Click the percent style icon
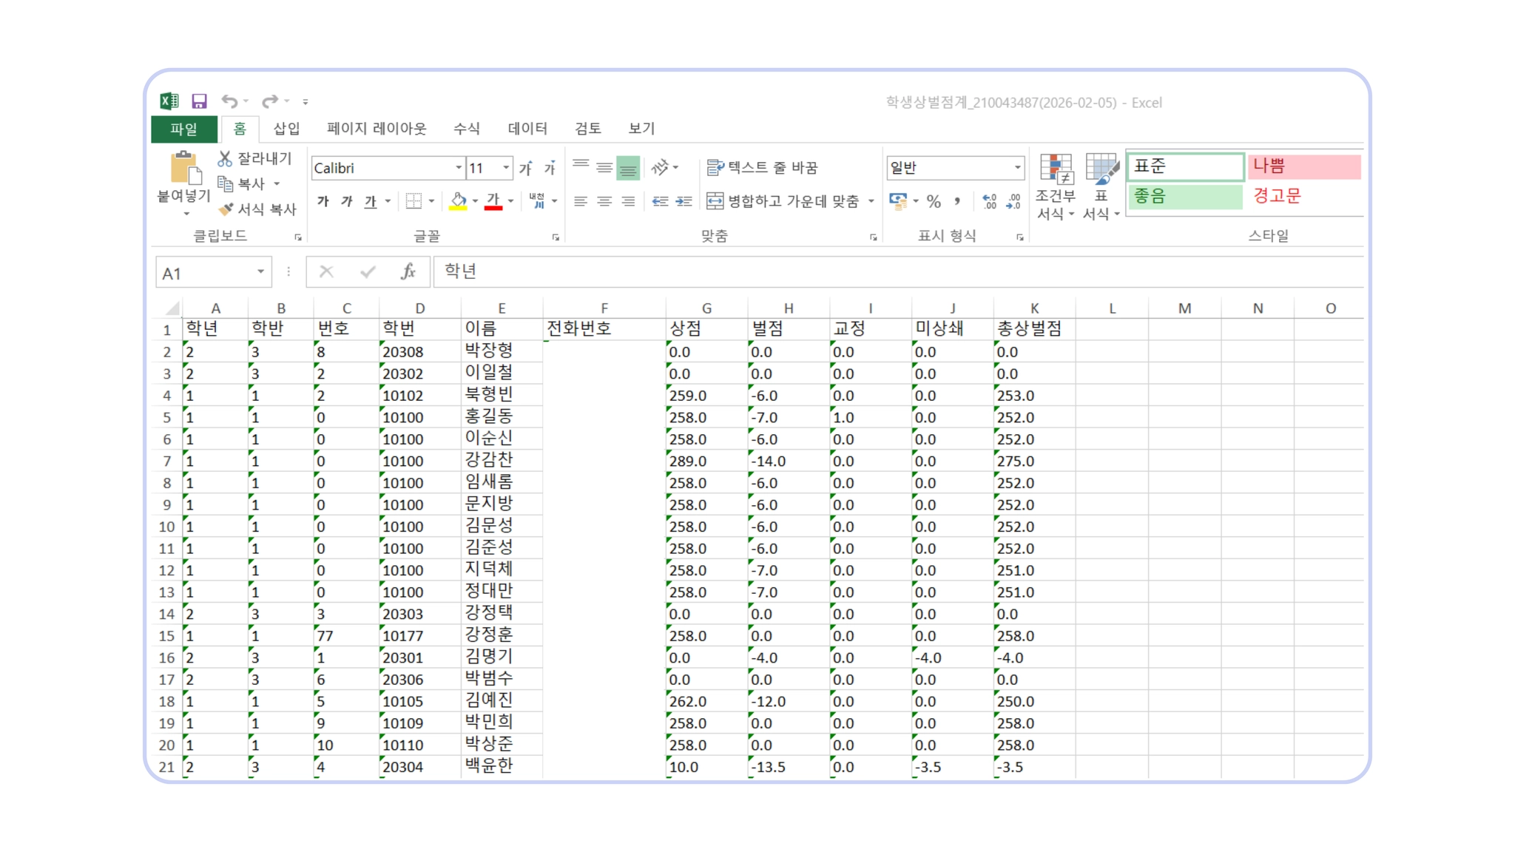This screenshot has height=852, width=1515. click(934, 201)
